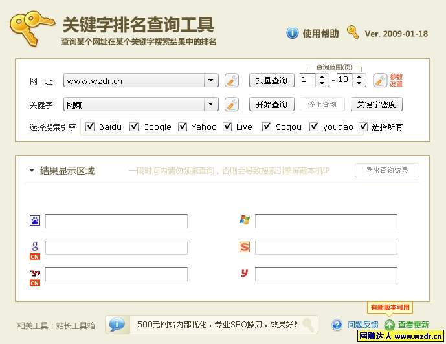Image resolution: width=446 pixels, height=344 pixels.
Task: Increase the start page value
Action: coord(322,77)
